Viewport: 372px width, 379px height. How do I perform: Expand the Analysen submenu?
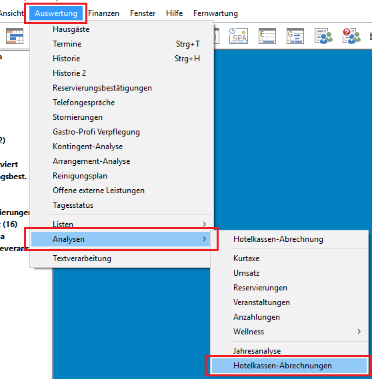121,239
